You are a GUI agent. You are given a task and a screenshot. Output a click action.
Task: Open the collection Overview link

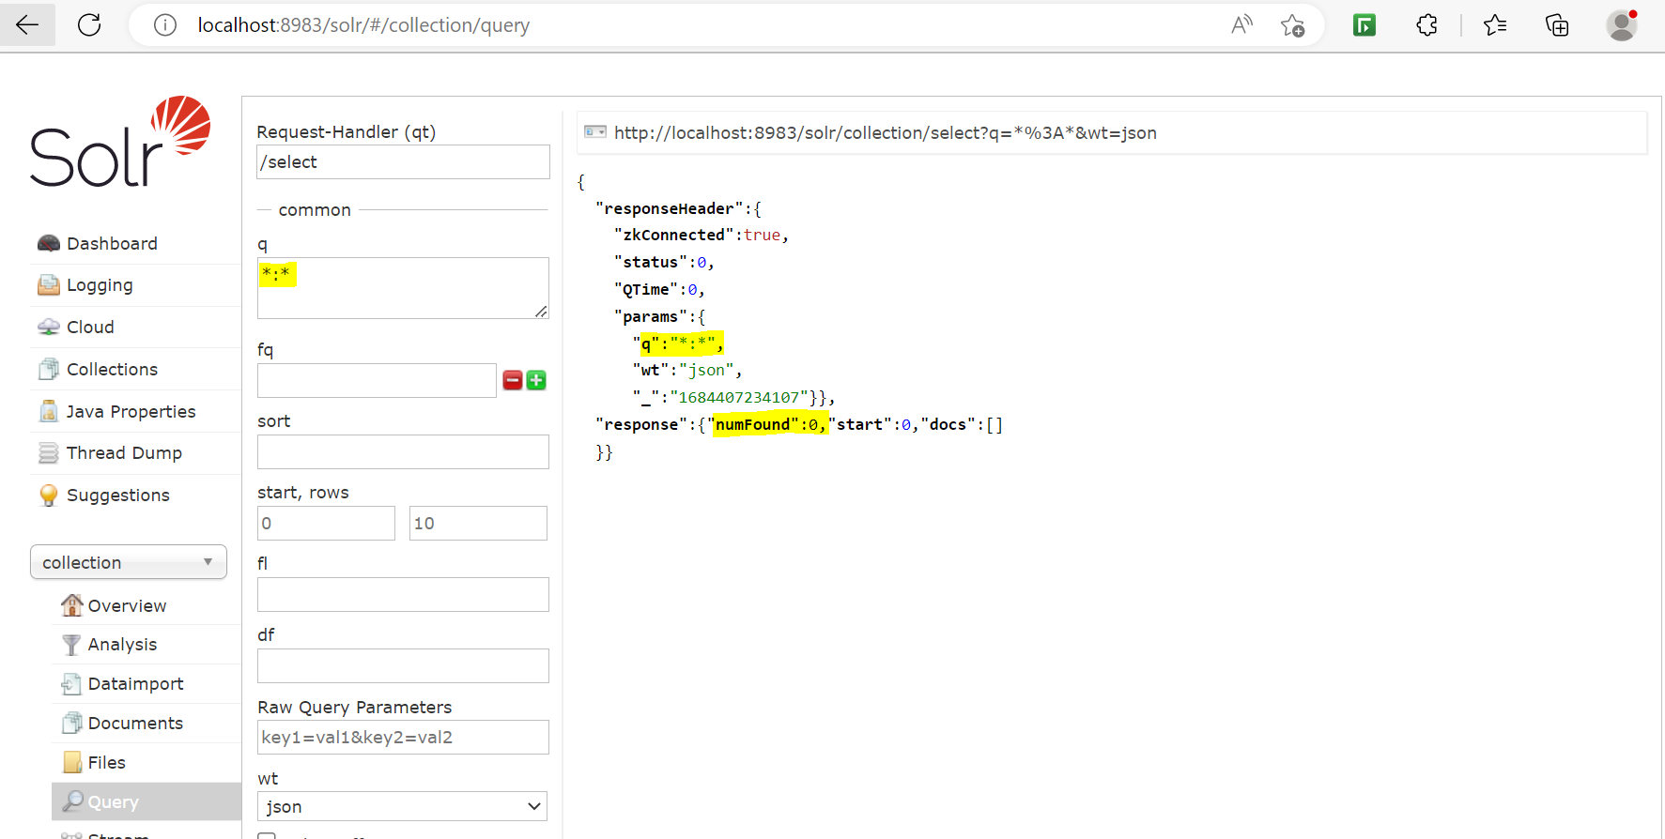click(x=127, y=606)
